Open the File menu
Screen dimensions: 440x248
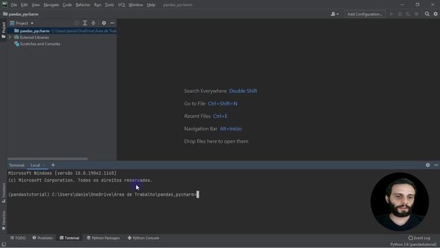(14, 5)
